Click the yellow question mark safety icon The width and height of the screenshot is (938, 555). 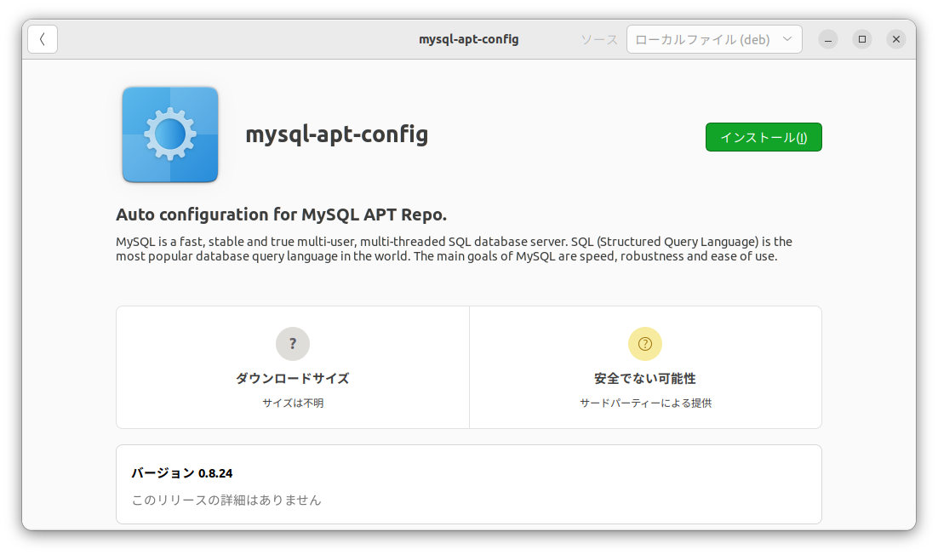[645, 344]
